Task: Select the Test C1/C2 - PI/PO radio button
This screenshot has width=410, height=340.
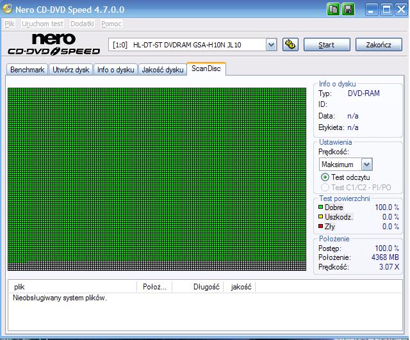Action: [325, 188]
